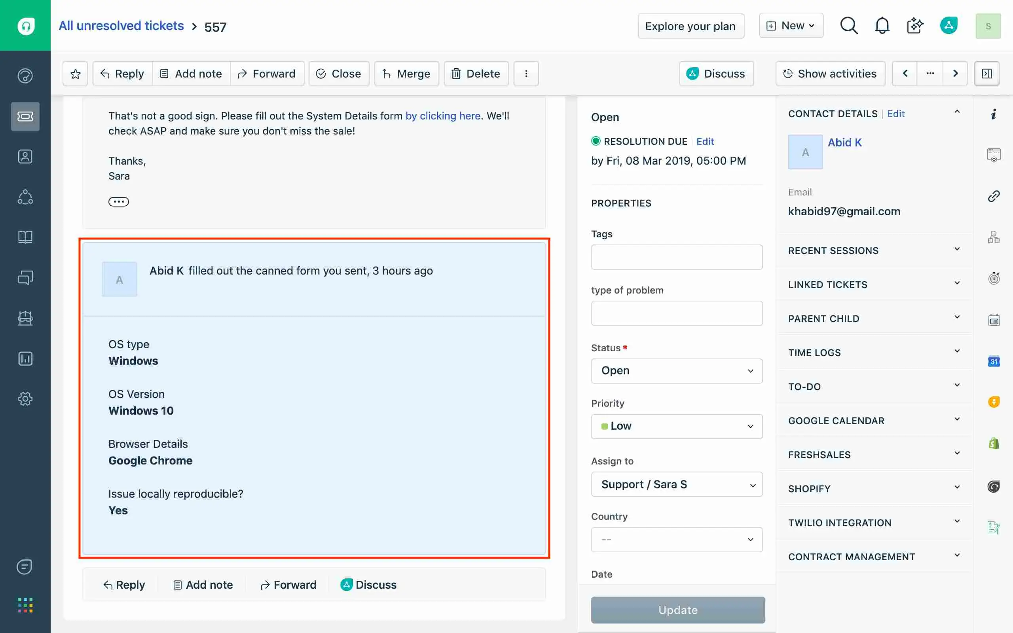Open the Freddy AI sparkle icon
The image size is (1013, 633).
915,26
